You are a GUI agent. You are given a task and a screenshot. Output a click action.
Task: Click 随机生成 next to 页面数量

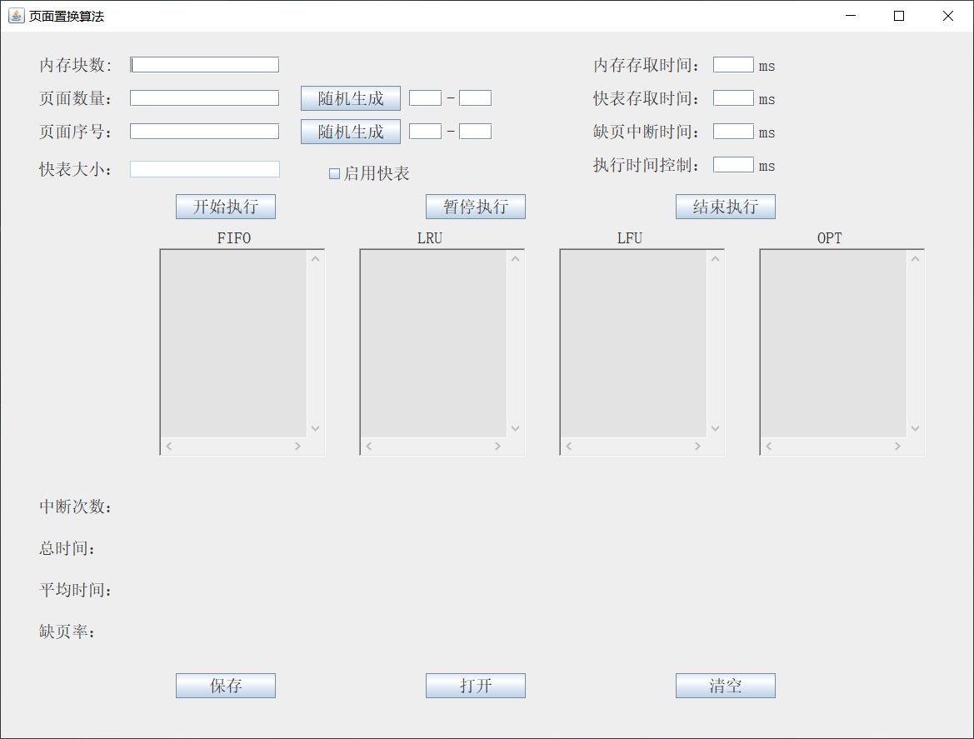(350, 98)
